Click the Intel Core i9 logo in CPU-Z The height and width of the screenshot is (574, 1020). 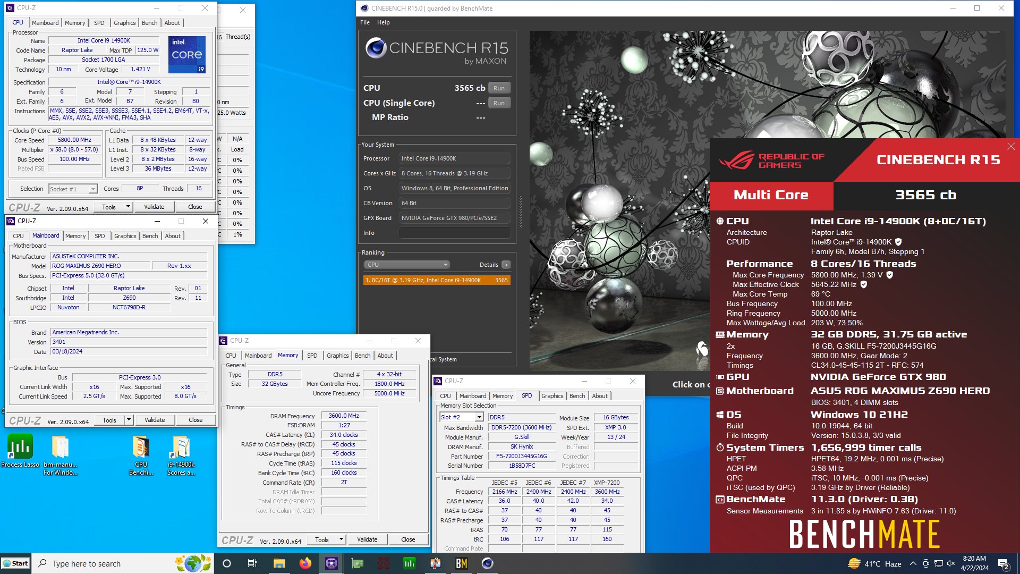(187, 55)
